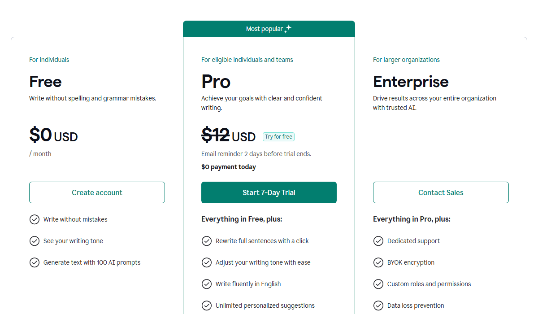Screen dimensions: 538x314
Task: Click the checkmark icon beside Write fluently in English
Action: pyautogui.click(x=207, y=284)
